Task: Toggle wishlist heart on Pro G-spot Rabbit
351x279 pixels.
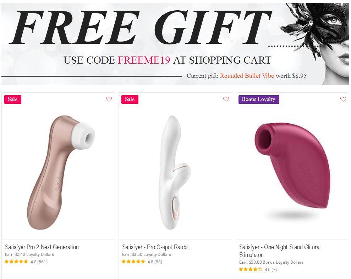Action: tap(226, 99)
